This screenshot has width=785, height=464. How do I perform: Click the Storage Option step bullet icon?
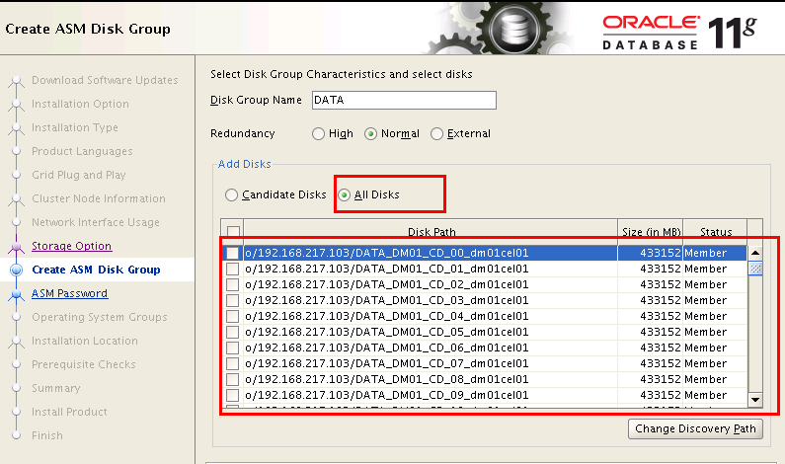tap(16, 246)
